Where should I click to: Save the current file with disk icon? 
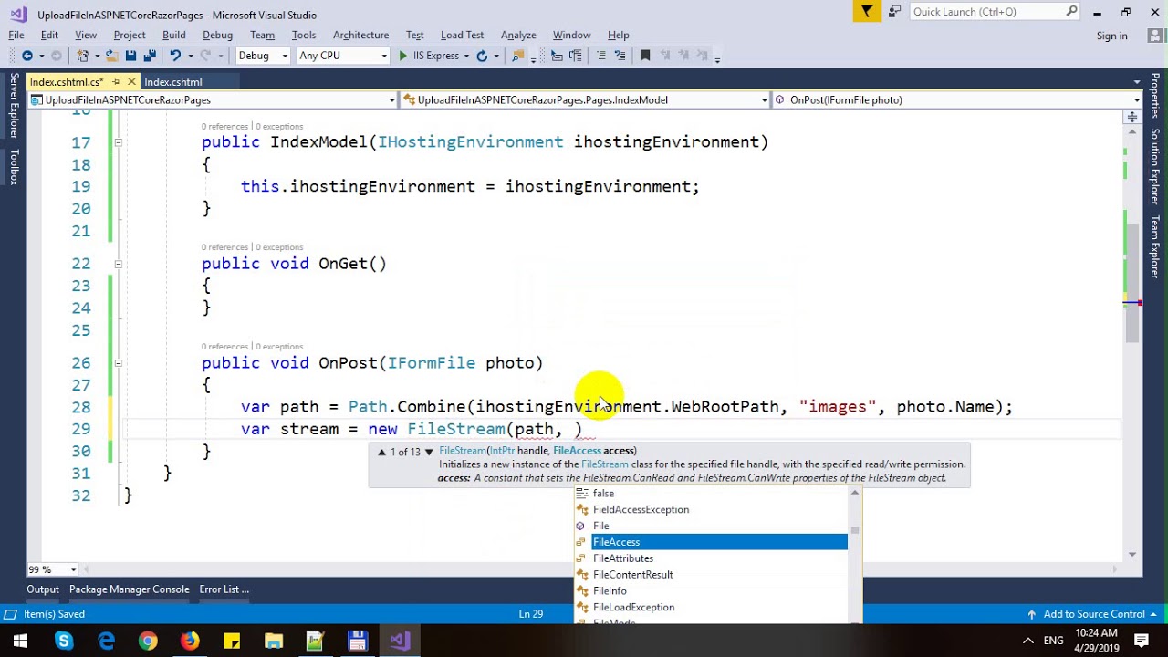pos(130,56)
